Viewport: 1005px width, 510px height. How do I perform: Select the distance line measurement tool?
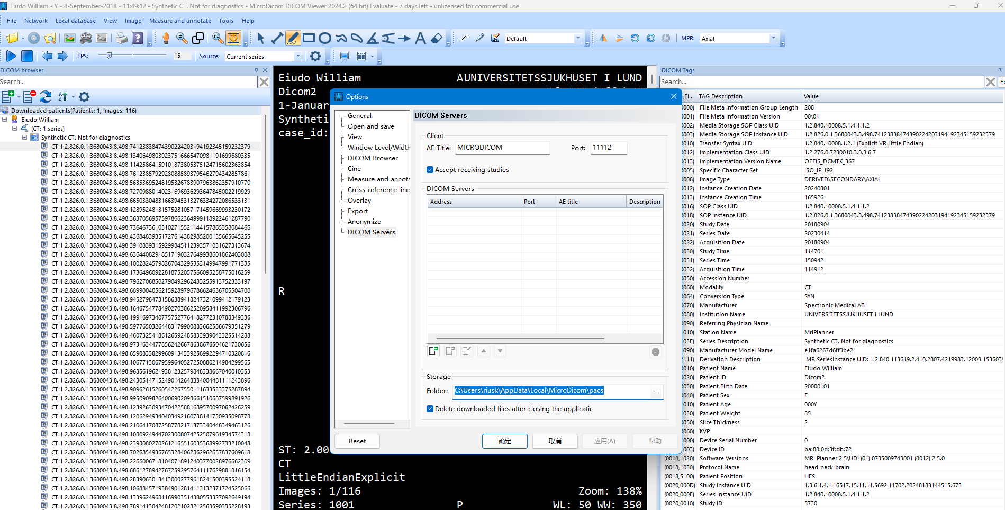(277, 38)
